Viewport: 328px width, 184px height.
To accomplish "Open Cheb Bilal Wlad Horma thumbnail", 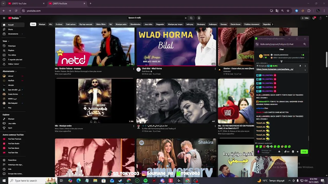I will [x=176, y=47].
